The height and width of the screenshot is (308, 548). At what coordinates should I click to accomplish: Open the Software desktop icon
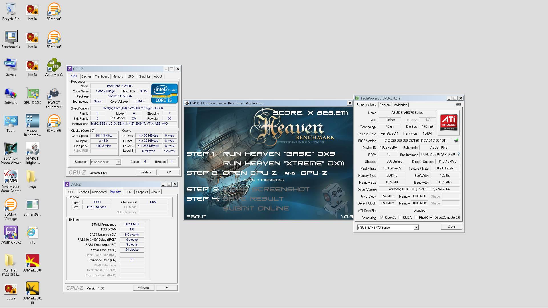pyautogui.click(x=11, y=96)
